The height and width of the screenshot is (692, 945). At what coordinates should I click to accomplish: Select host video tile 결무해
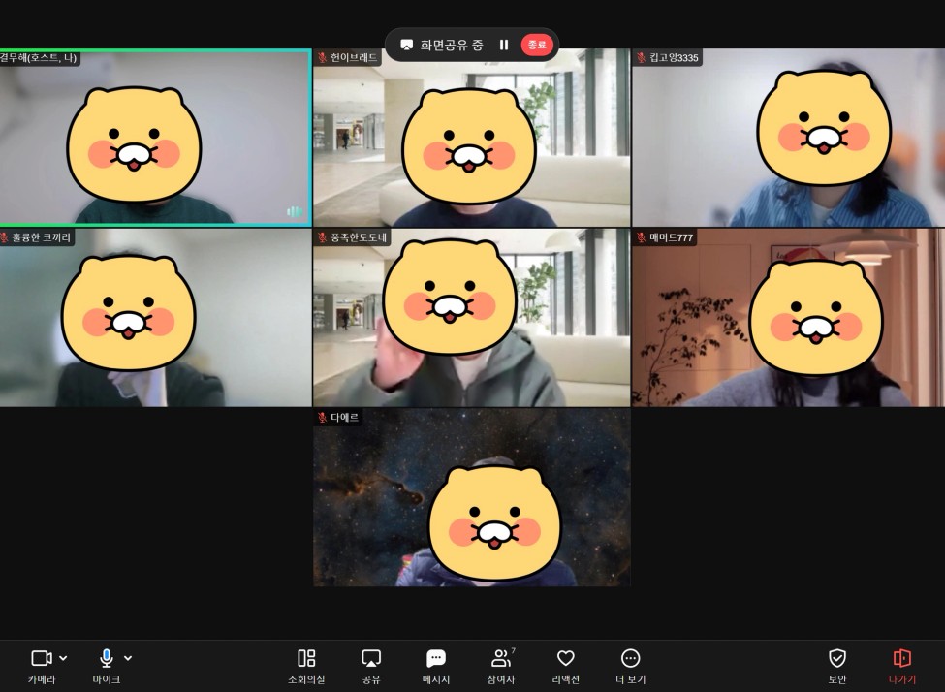pyautogui.click(x=155, y=138)
